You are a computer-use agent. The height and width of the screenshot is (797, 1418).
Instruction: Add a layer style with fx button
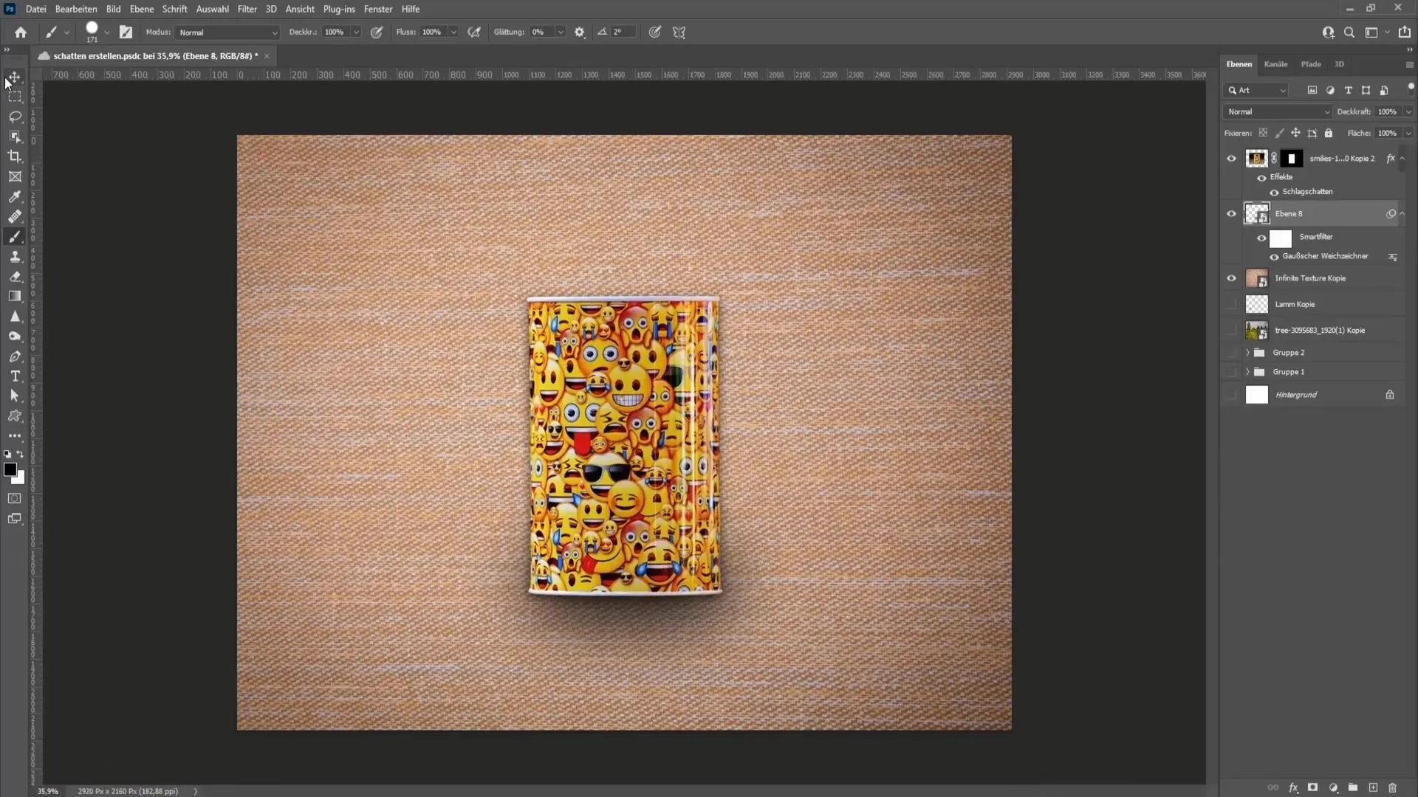click(1293, 787)
